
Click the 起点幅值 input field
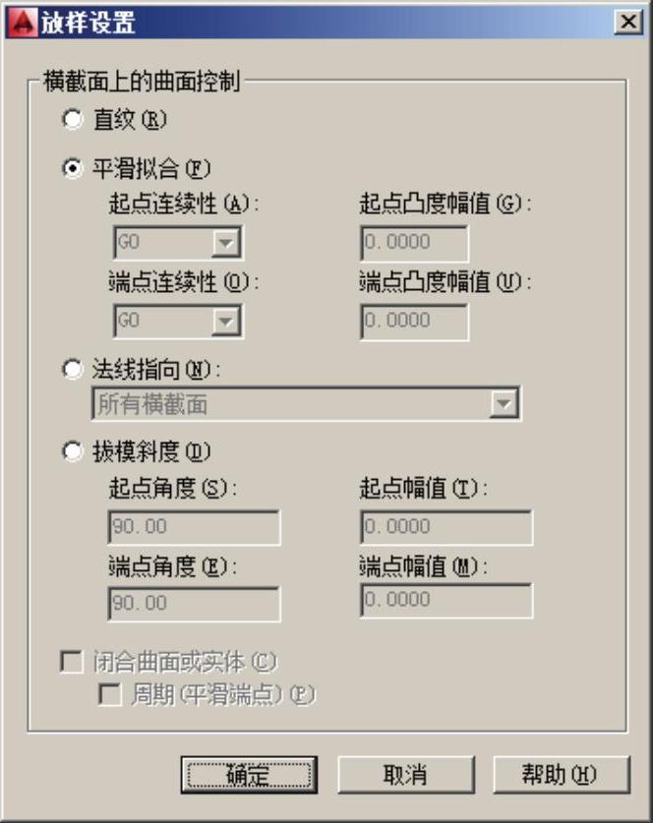click(446, 527)
